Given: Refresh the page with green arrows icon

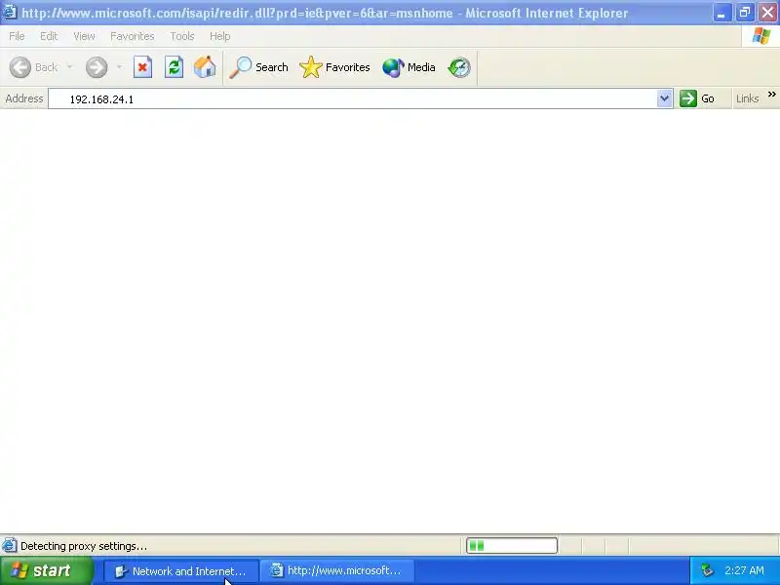Looking at the screenshot, I should pos(175,67).
